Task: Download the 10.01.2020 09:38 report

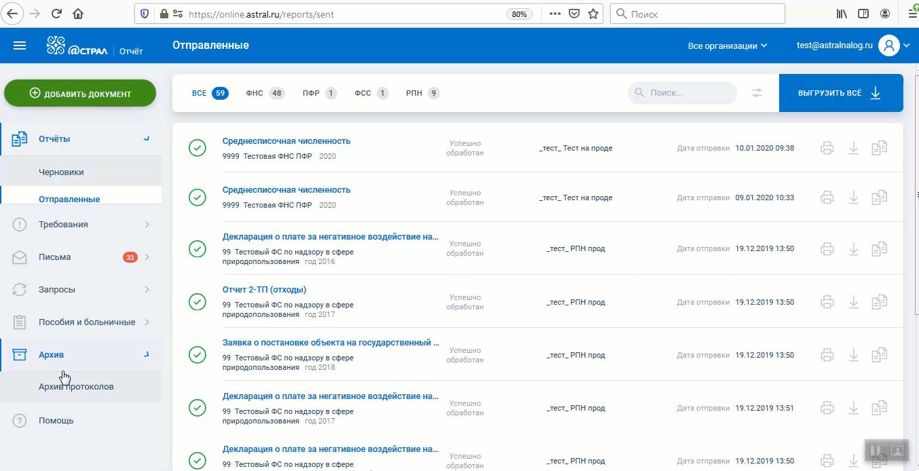Action: point(854,148)
